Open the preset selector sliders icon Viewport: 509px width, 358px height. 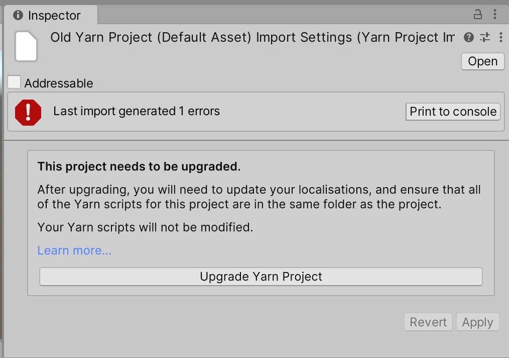coord(485,37)
